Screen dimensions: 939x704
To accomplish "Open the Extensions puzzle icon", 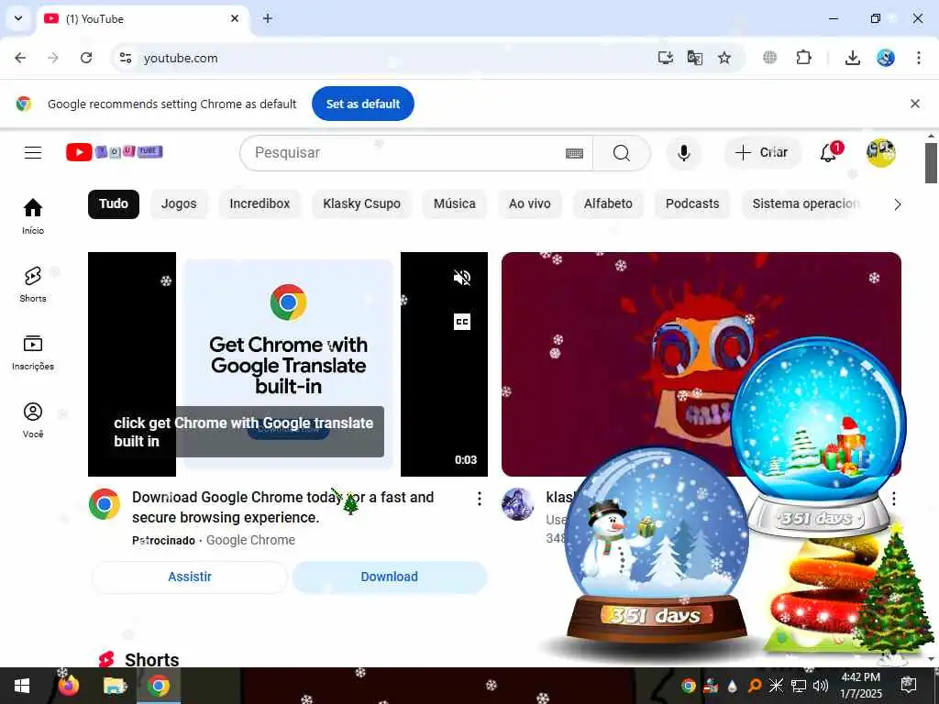I will pyautogui.click(x=803, y=58).
